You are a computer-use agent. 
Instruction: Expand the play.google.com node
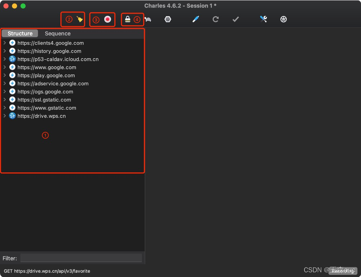pos(5,75)
